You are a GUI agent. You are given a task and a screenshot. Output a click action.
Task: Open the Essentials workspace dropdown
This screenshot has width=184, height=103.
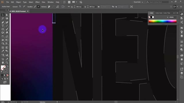(x=138, y=2)
